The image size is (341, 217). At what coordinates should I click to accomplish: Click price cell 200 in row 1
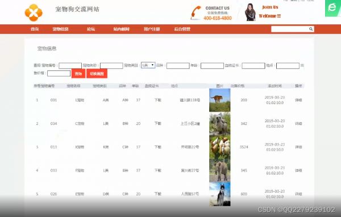coord(244,100)
